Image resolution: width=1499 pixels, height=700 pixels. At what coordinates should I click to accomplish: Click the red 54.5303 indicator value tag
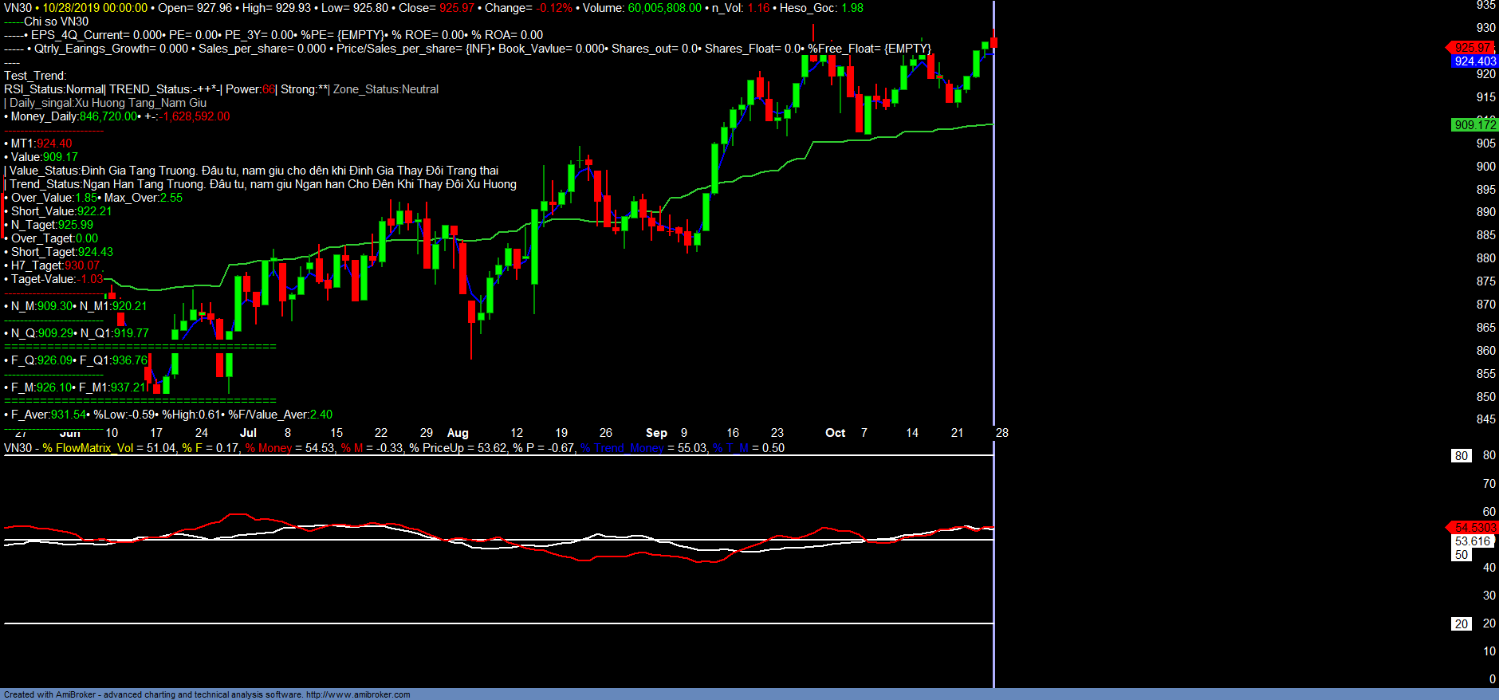1474,528
